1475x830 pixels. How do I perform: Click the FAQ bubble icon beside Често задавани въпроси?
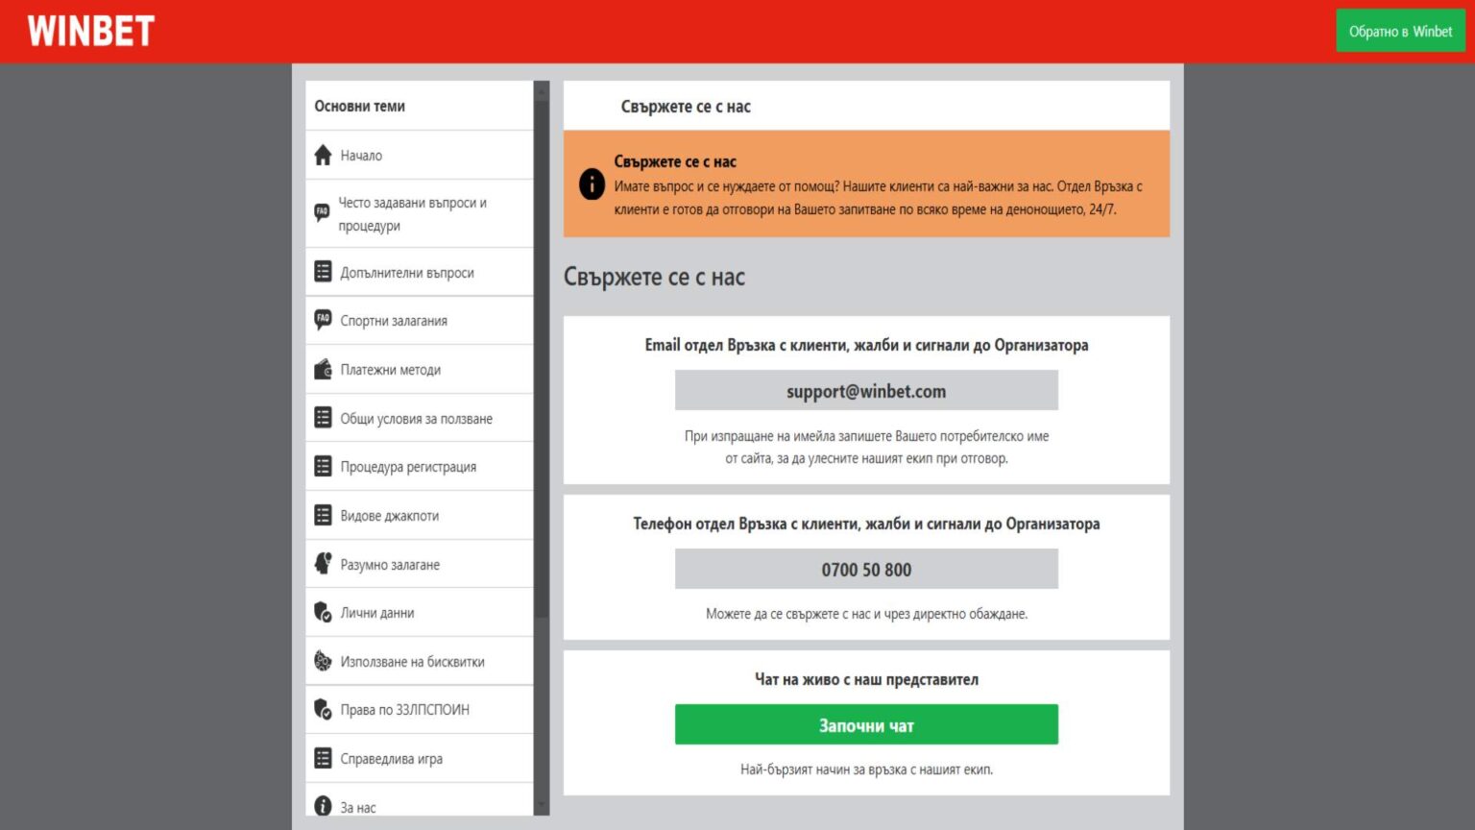(x=322, y=213)
